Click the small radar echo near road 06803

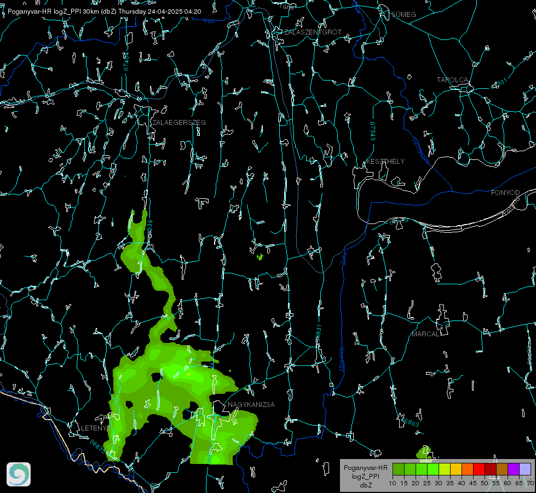[x=424, y=452]
